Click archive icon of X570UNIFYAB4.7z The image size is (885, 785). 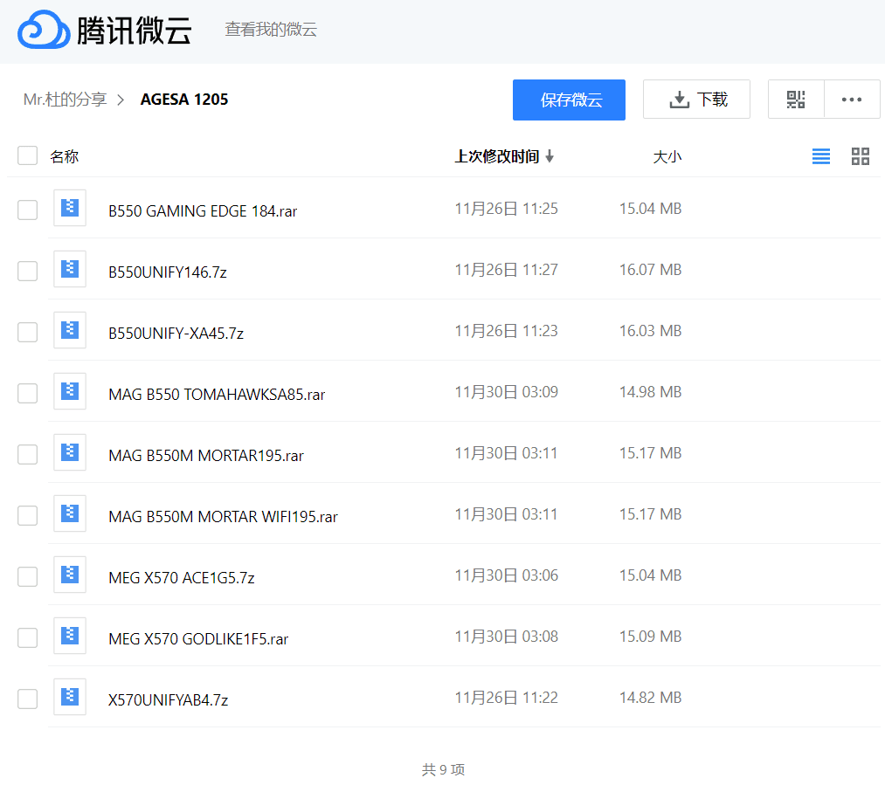(x=70, y=697)
